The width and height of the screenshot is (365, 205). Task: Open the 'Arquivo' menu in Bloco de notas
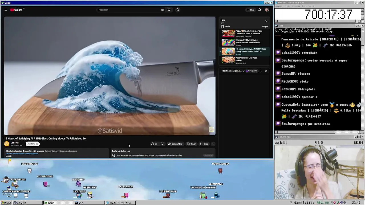click(279, 6)
